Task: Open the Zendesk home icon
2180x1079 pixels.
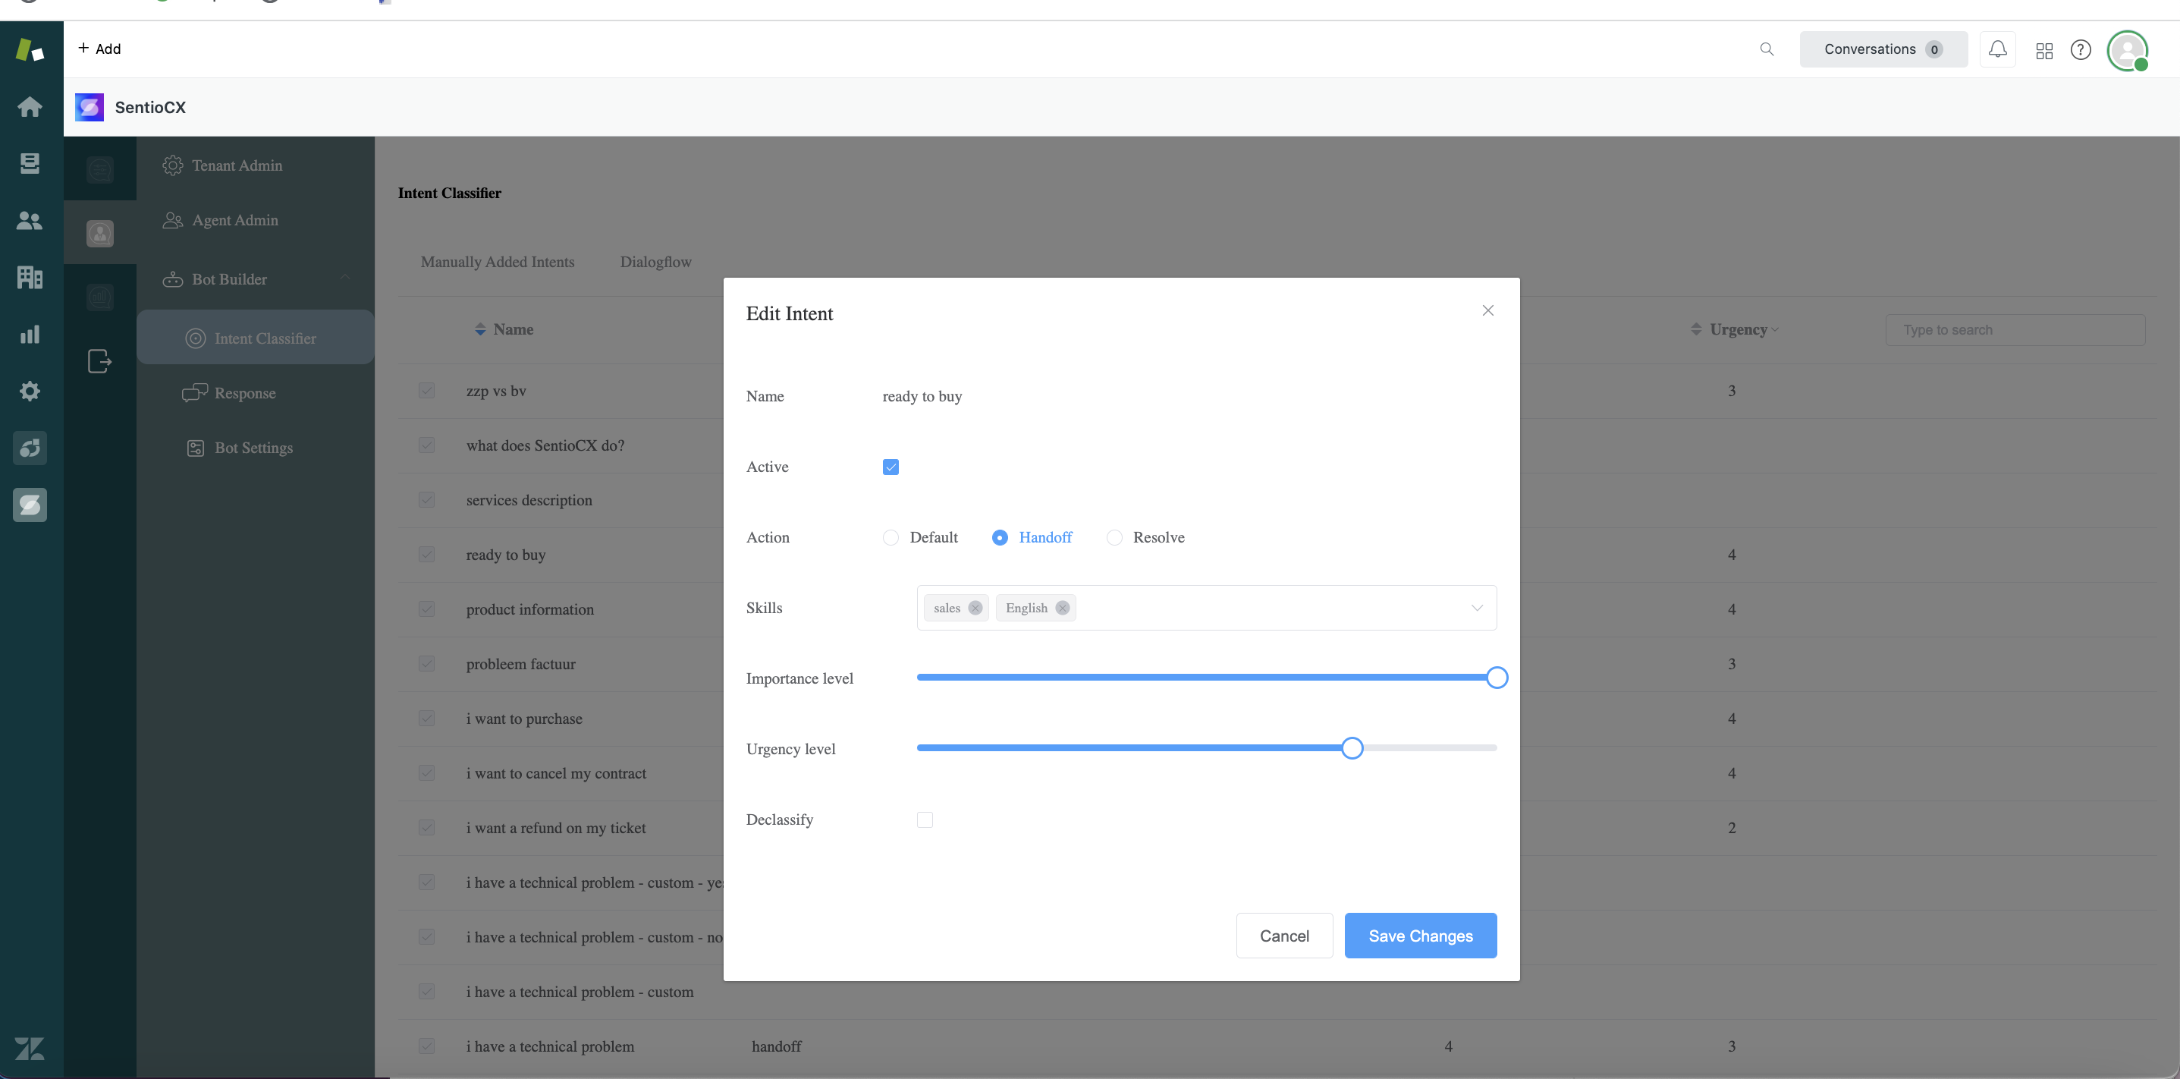Action: pos(30,107)
